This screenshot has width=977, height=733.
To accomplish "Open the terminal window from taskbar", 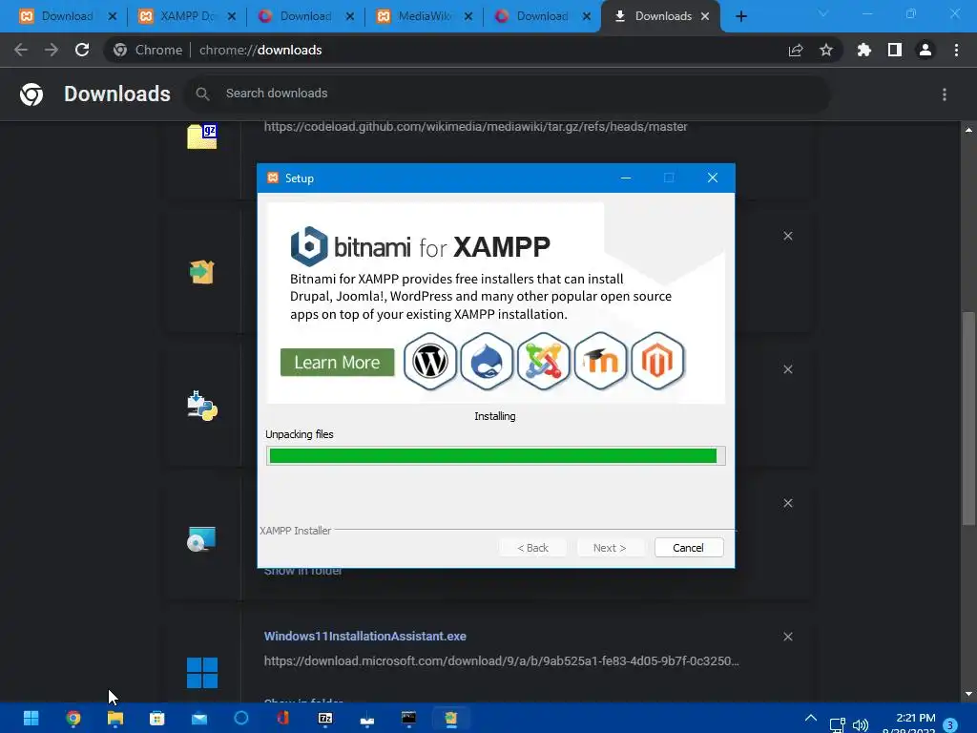I will click(x=408, y=718).
